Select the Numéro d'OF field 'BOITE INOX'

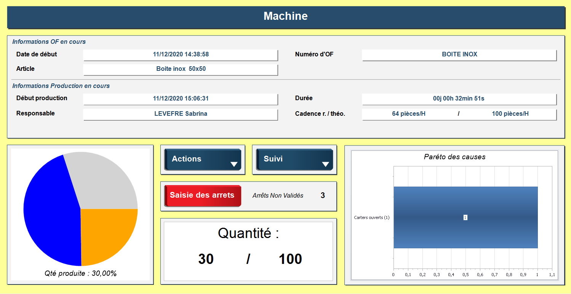[x=459, y=55]
